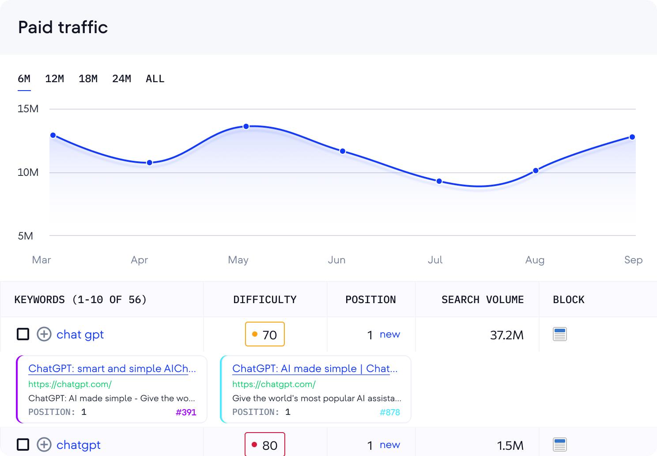The image size is (657, 456).
Task: Open the chat gpt keyword link
Action: click(80, 334)
